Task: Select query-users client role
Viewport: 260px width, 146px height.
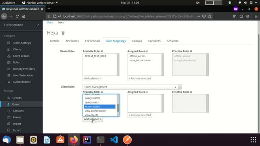Action: point(92,102)
